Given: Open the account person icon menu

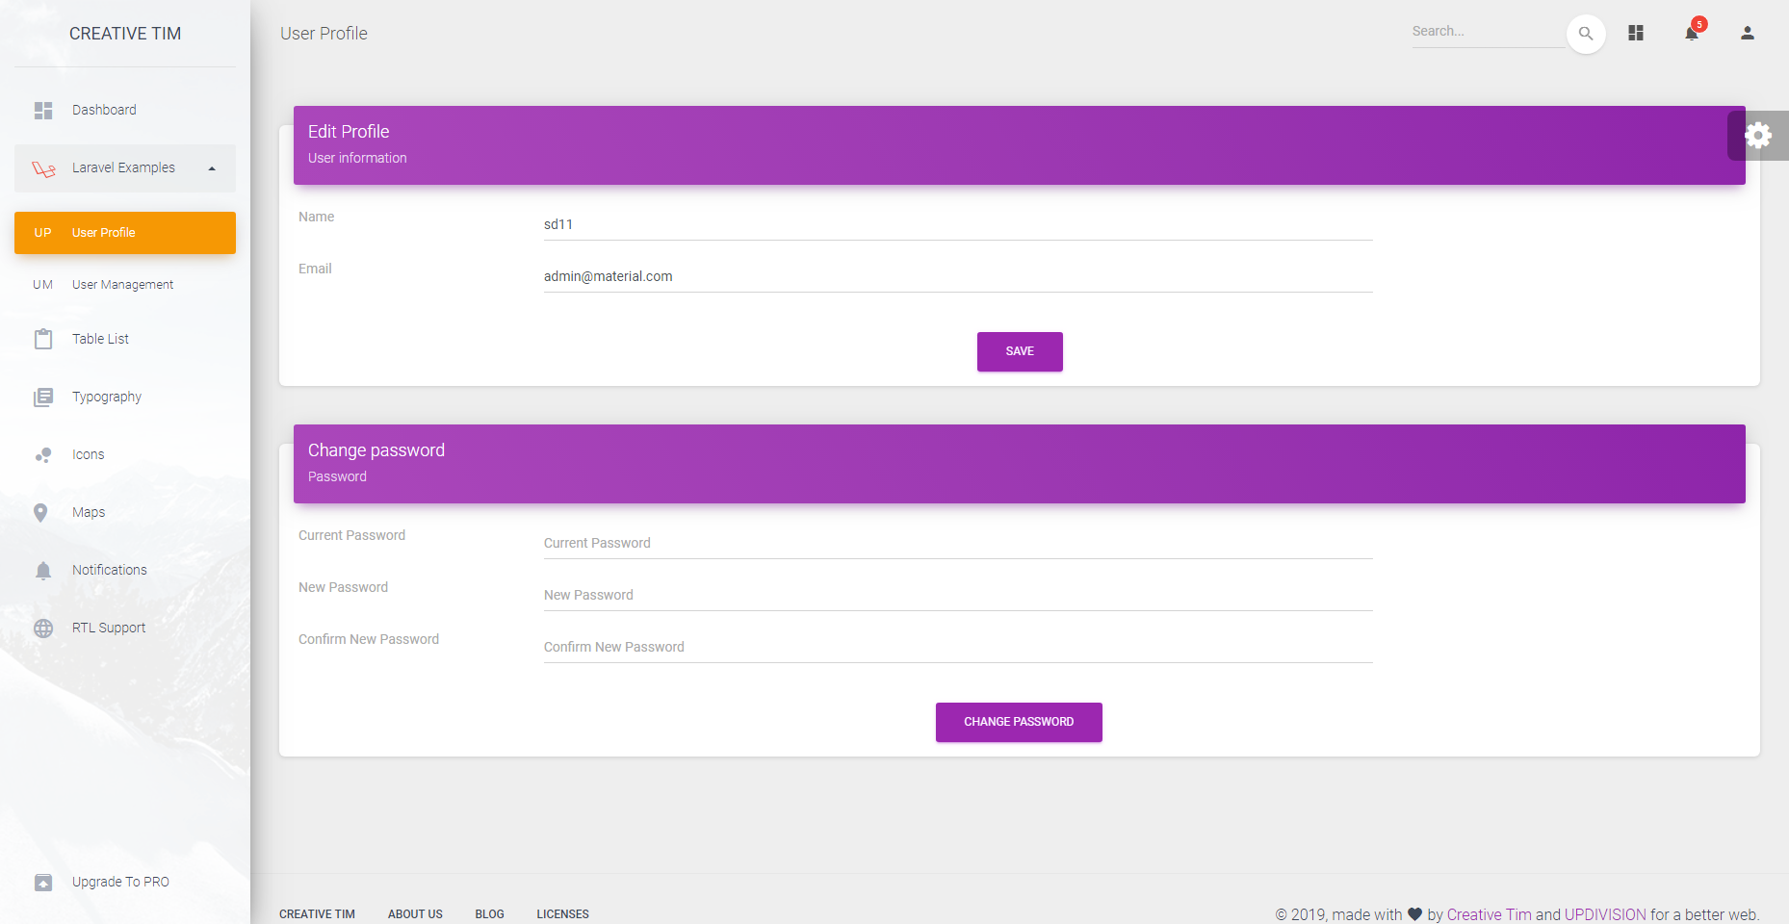Looking at the screenshot, I should click(x=1748, y=33).
